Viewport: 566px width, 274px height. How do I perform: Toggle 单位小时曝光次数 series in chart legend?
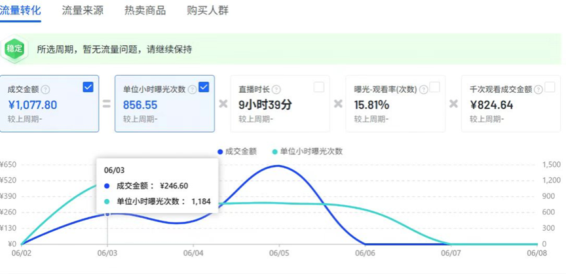(x=307, y=151)
